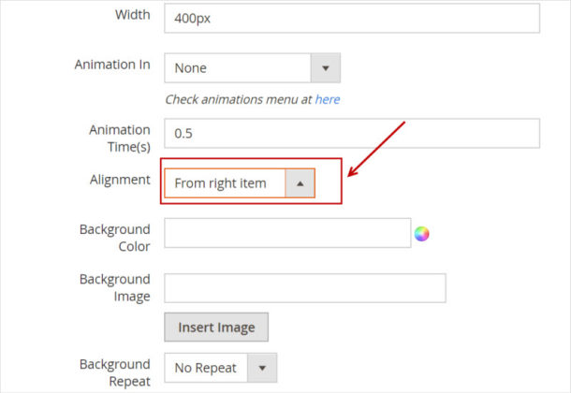Click the 'Background Color' label
This screenshot has width=571, height=393.
click(115, 238)
